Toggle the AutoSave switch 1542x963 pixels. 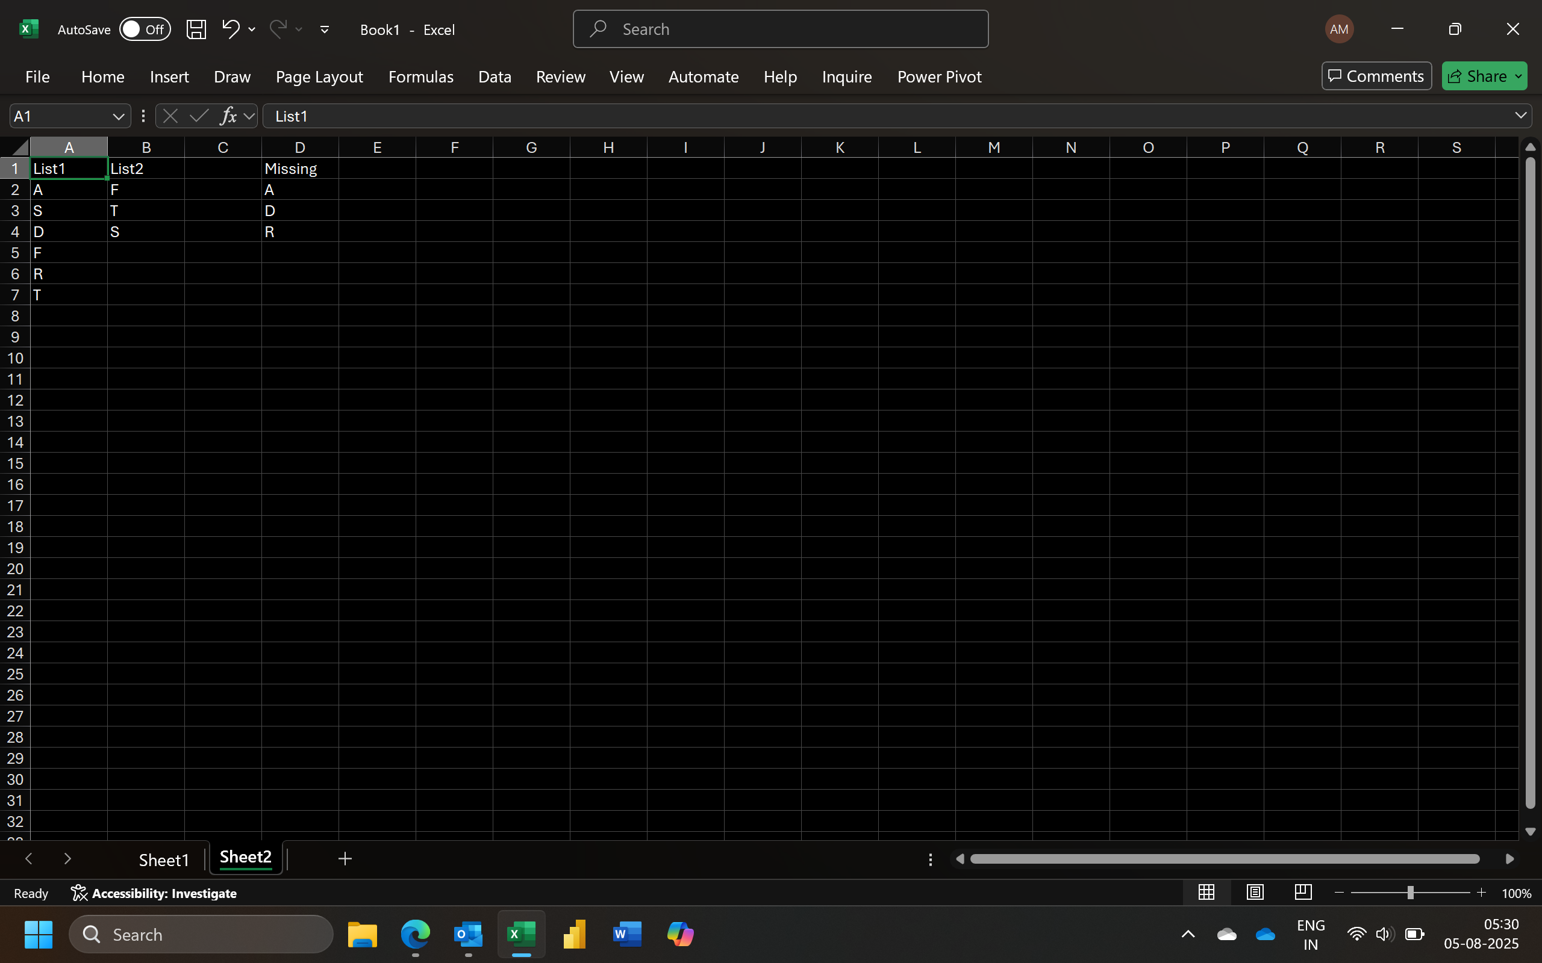[145, 29]
